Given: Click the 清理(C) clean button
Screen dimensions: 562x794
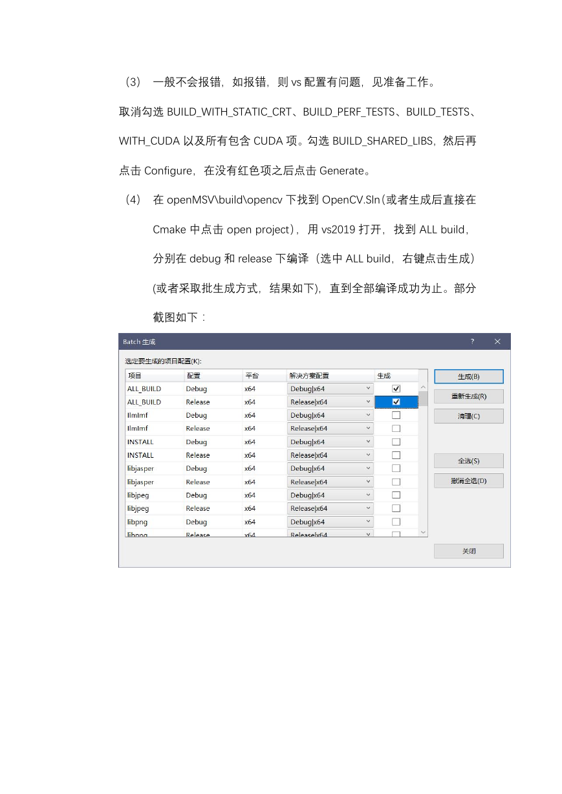Looking at the screenshot, I should click(469, 416).
